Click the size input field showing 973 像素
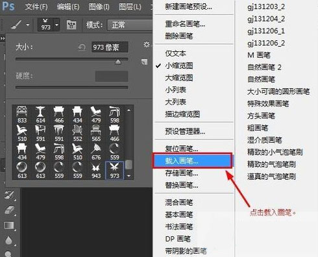The image size is (318, 257). tap(110, 47)
